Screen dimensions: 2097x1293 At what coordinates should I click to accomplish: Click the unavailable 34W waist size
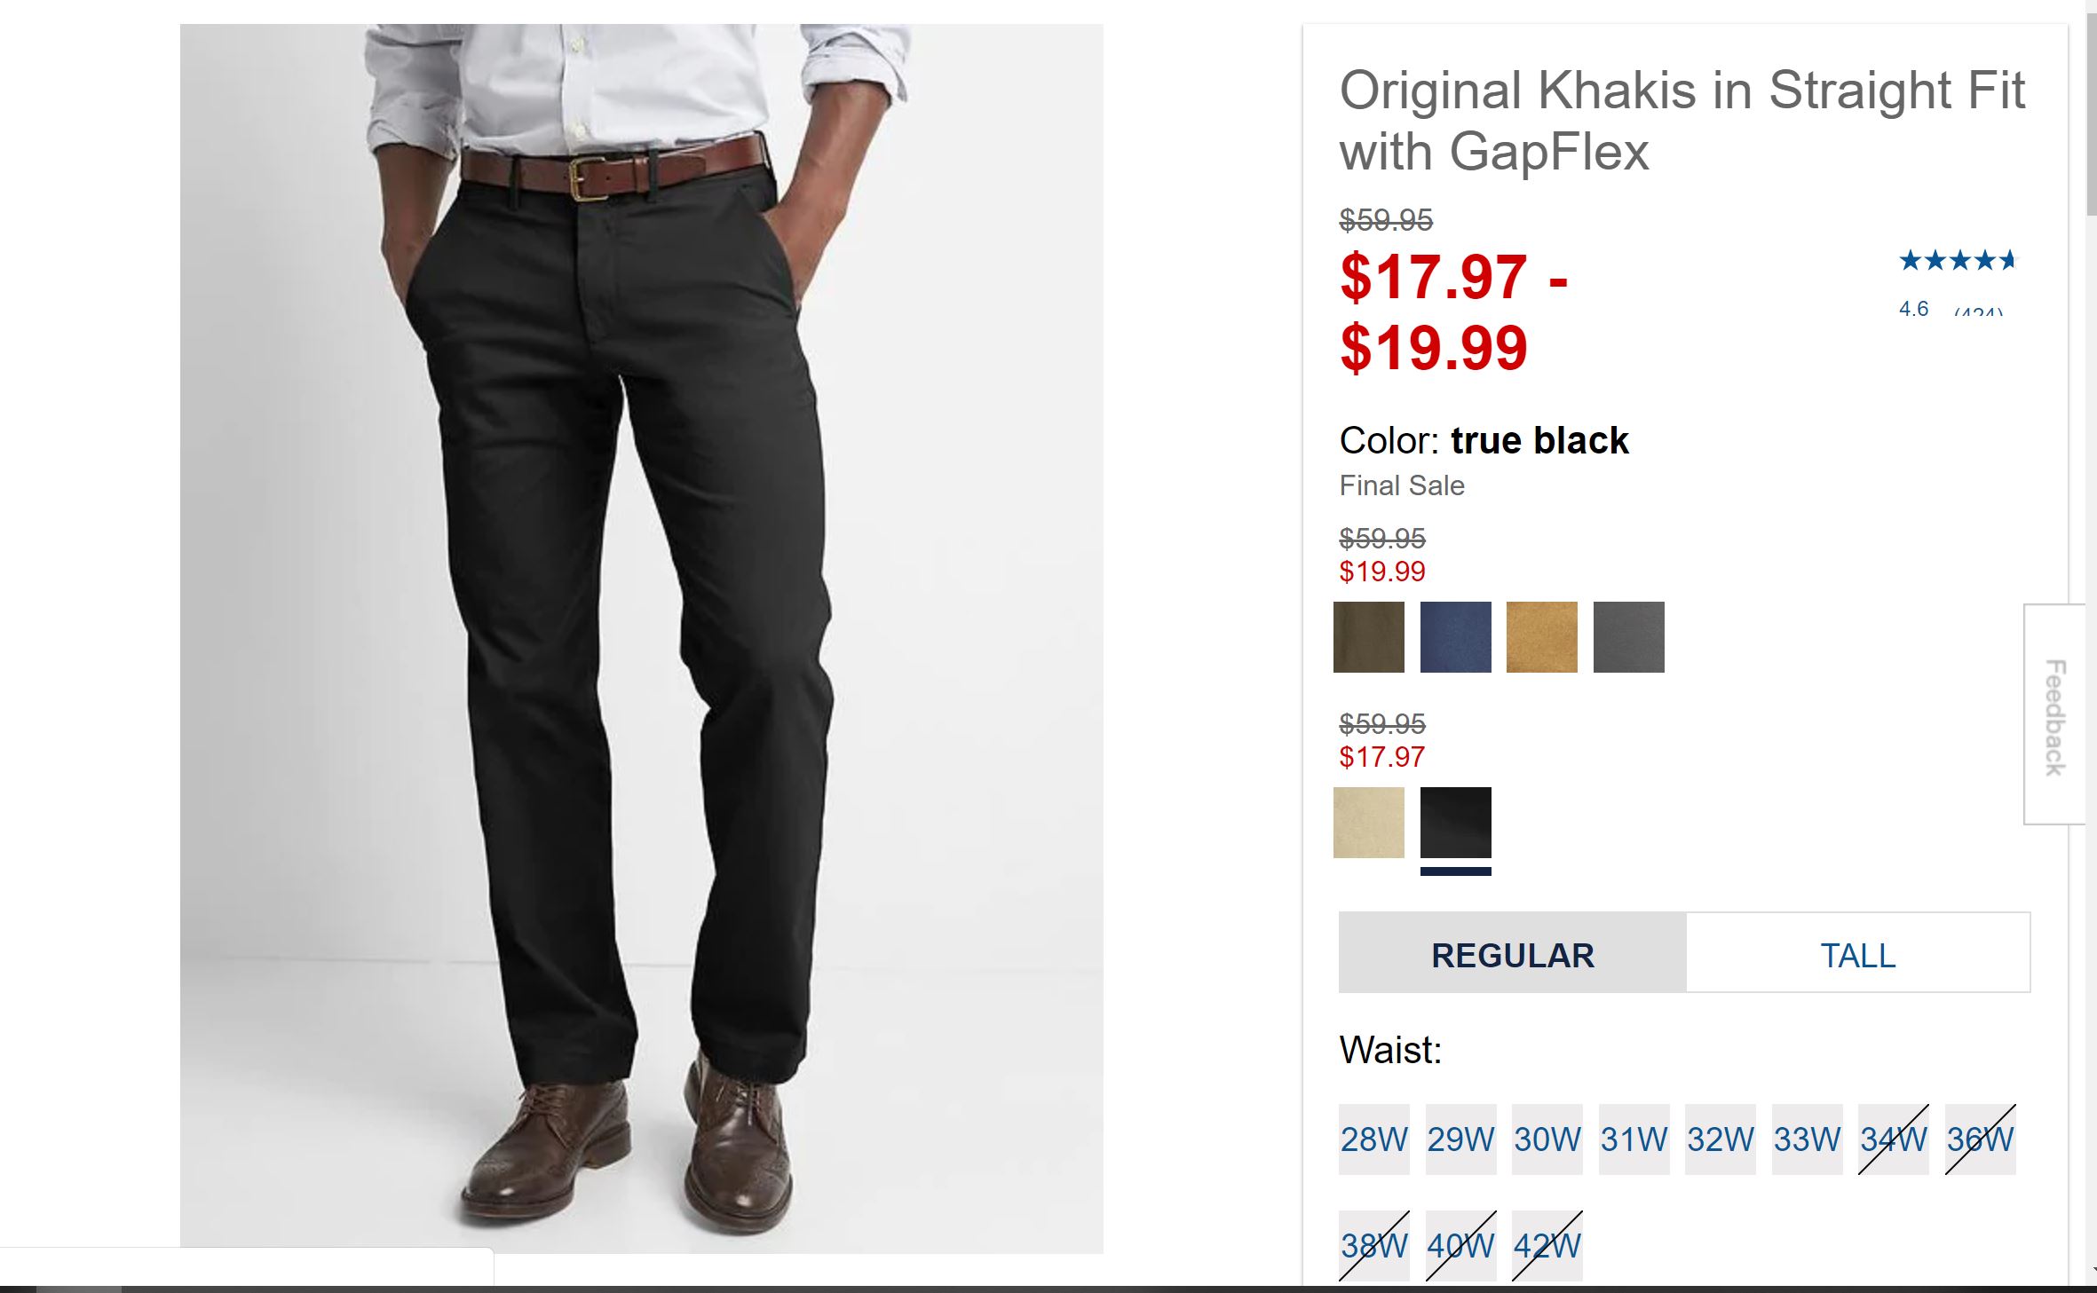(1893, 1139)
